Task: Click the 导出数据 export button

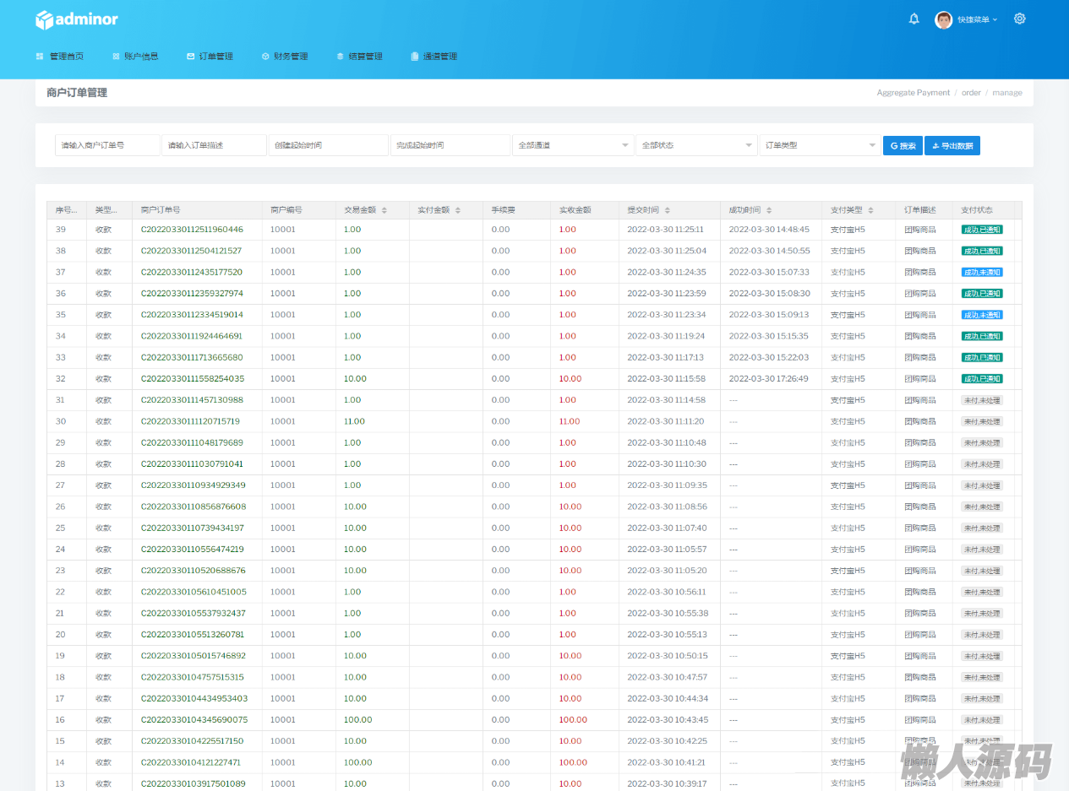Action: coord(952,146)
